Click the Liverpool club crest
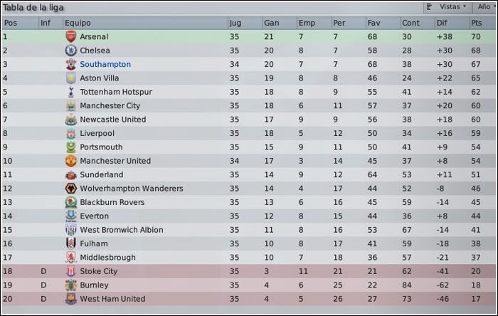 [71, 133]
